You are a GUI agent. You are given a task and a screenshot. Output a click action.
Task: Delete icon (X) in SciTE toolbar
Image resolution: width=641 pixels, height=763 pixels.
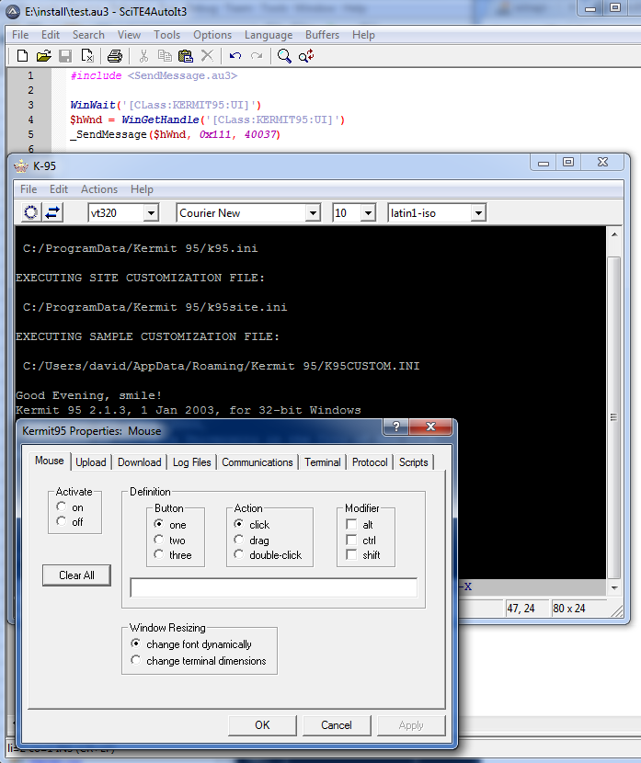(x=207, y=56)
